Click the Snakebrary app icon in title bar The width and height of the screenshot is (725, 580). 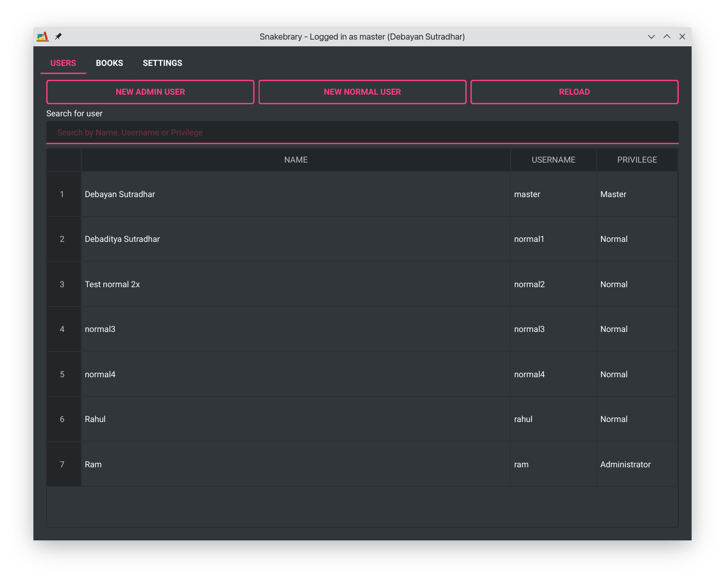click(43, 37)
